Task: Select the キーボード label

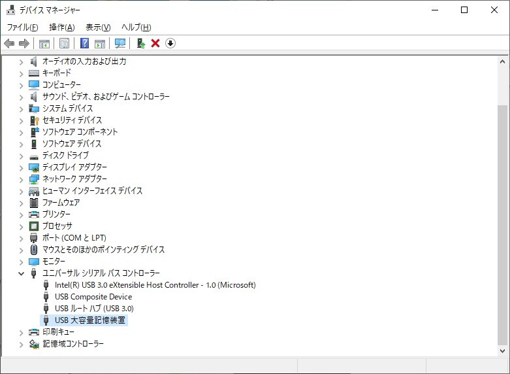Action: [x=57, y=73]
